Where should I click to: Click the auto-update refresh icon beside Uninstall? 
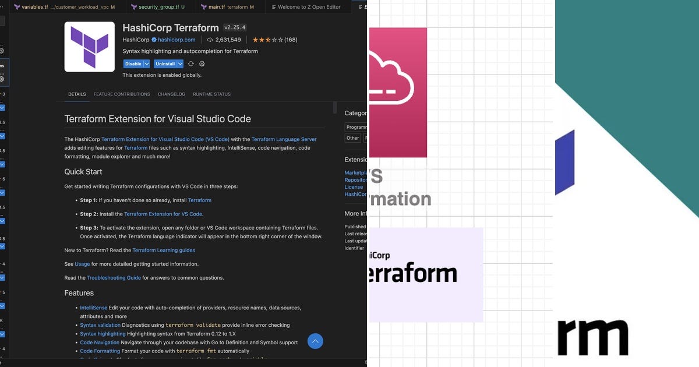(191, 63)
